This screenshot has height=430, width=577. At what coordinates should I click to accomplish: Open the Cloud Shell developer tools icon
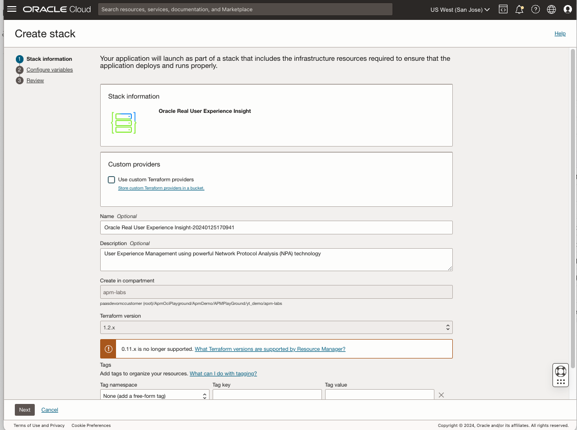pyautogui.click(x=503, y=9)
